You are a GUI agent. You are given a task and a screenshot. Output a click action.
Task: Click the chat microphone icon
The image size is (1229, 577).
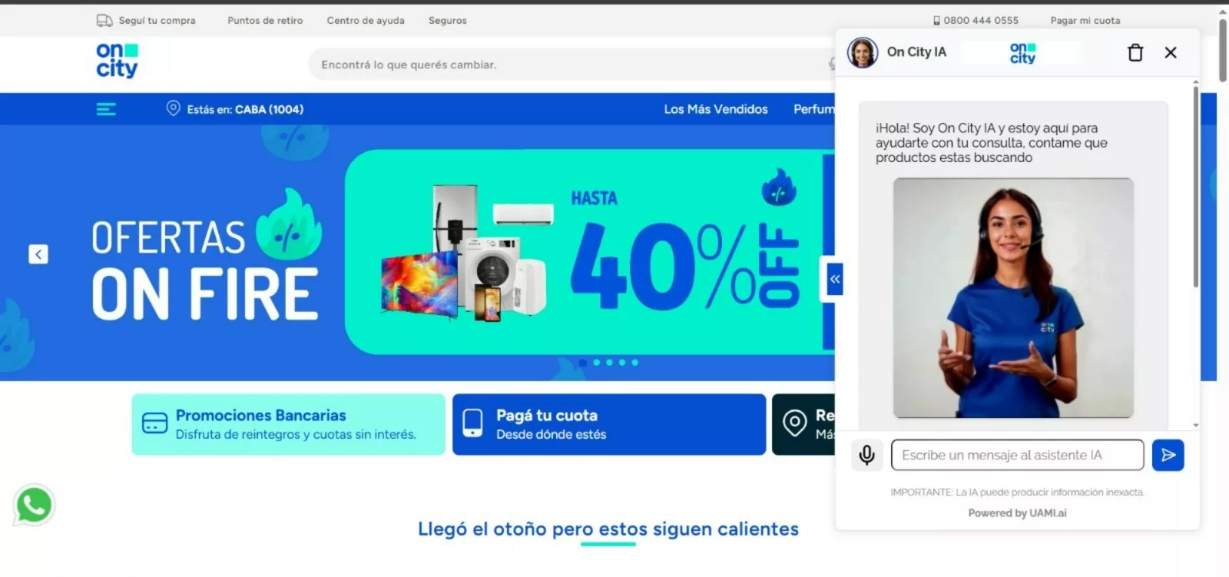click(866, 456)
